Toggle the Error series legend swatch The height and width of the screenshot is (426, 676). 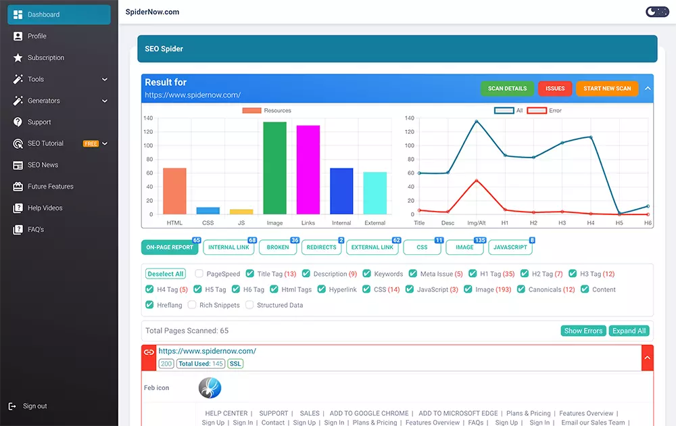pyautogui.click(x=537, y=110)
